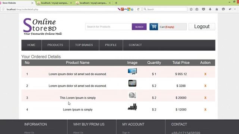Screen dimensions: 239x134
Task: Click the browser address bar
Action: tap(61, 9)
